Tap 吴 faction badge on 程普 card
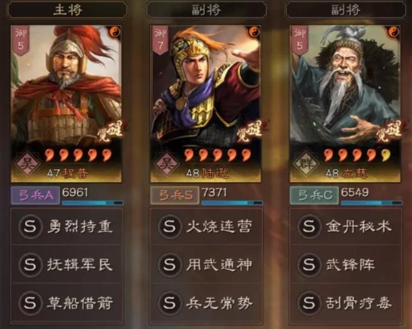 (27, 164)
